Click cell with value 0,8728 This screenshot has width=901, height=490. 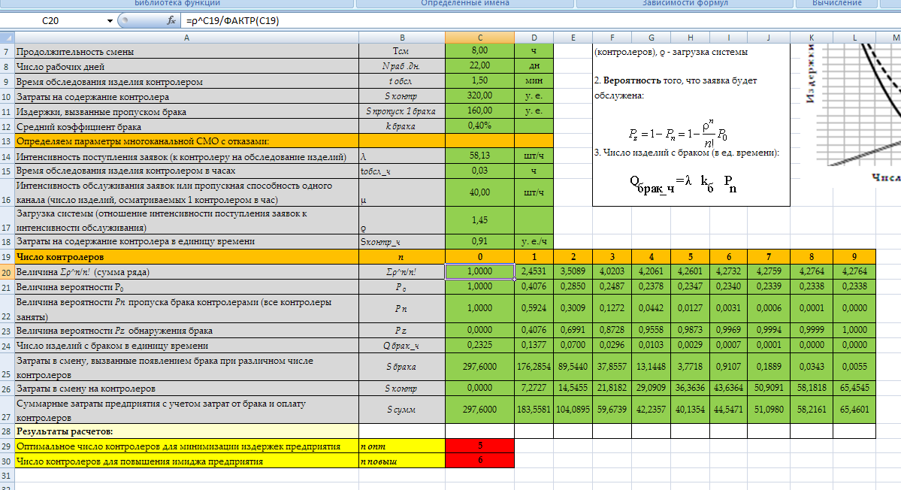click(612, 331)
